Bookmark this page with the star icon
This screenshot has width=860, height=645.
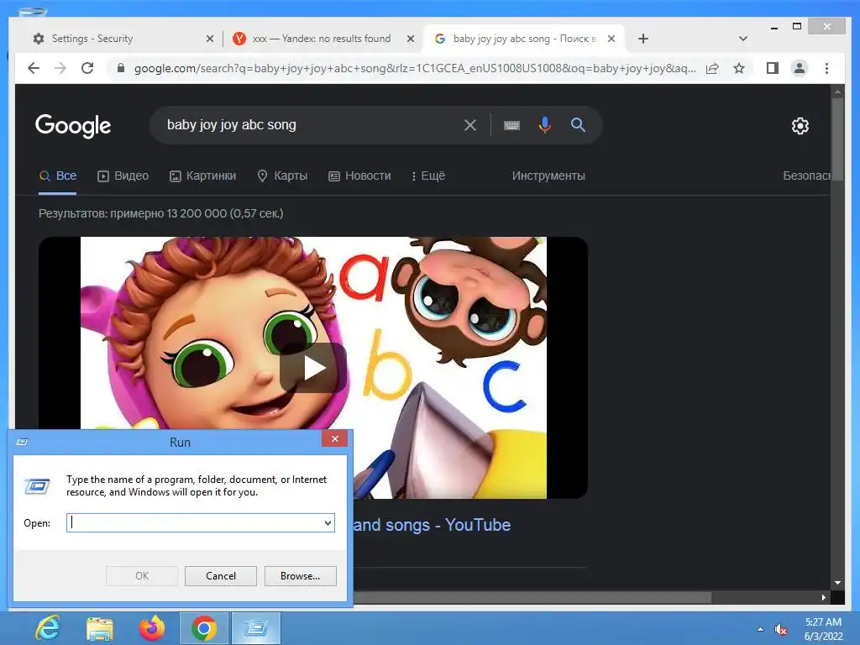pyautogui.click(x=739, y=68)
